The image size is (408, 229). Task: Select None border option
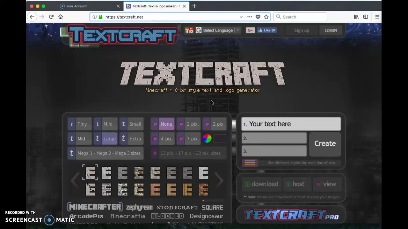(x=163, y=124)
